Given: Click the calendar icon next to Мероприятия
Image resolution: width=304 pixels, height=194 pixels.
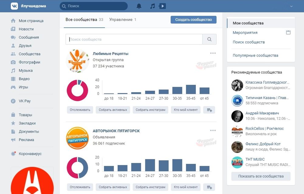Looking at the screenshot, I should pyautogui.click(x=288, y=33).
